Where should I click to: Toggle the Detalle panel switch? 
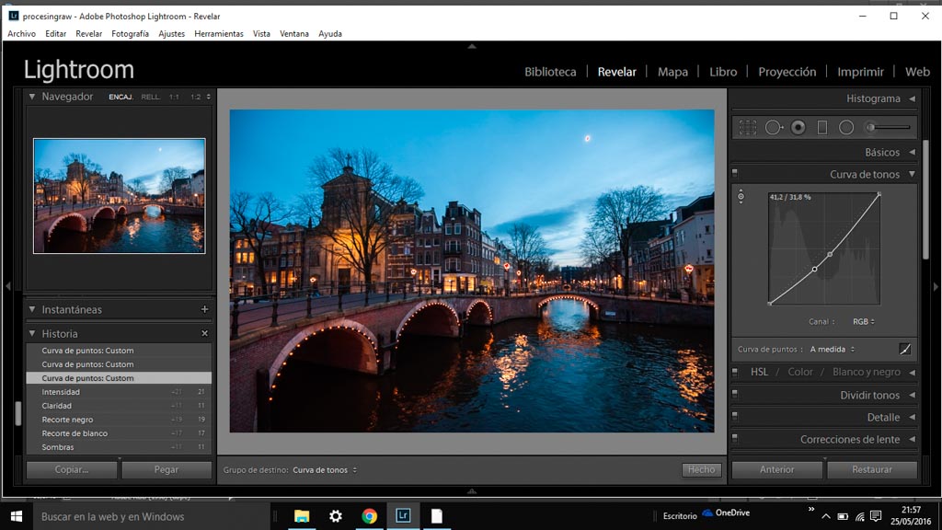[735, 418]
